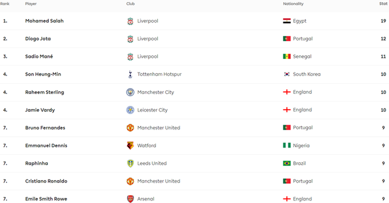Click Manchester United crest in Bruno Fernandes row
Image resolution: width=389 pixels, height=203 pixels.
pyautogui.click(x=130, y=128)
